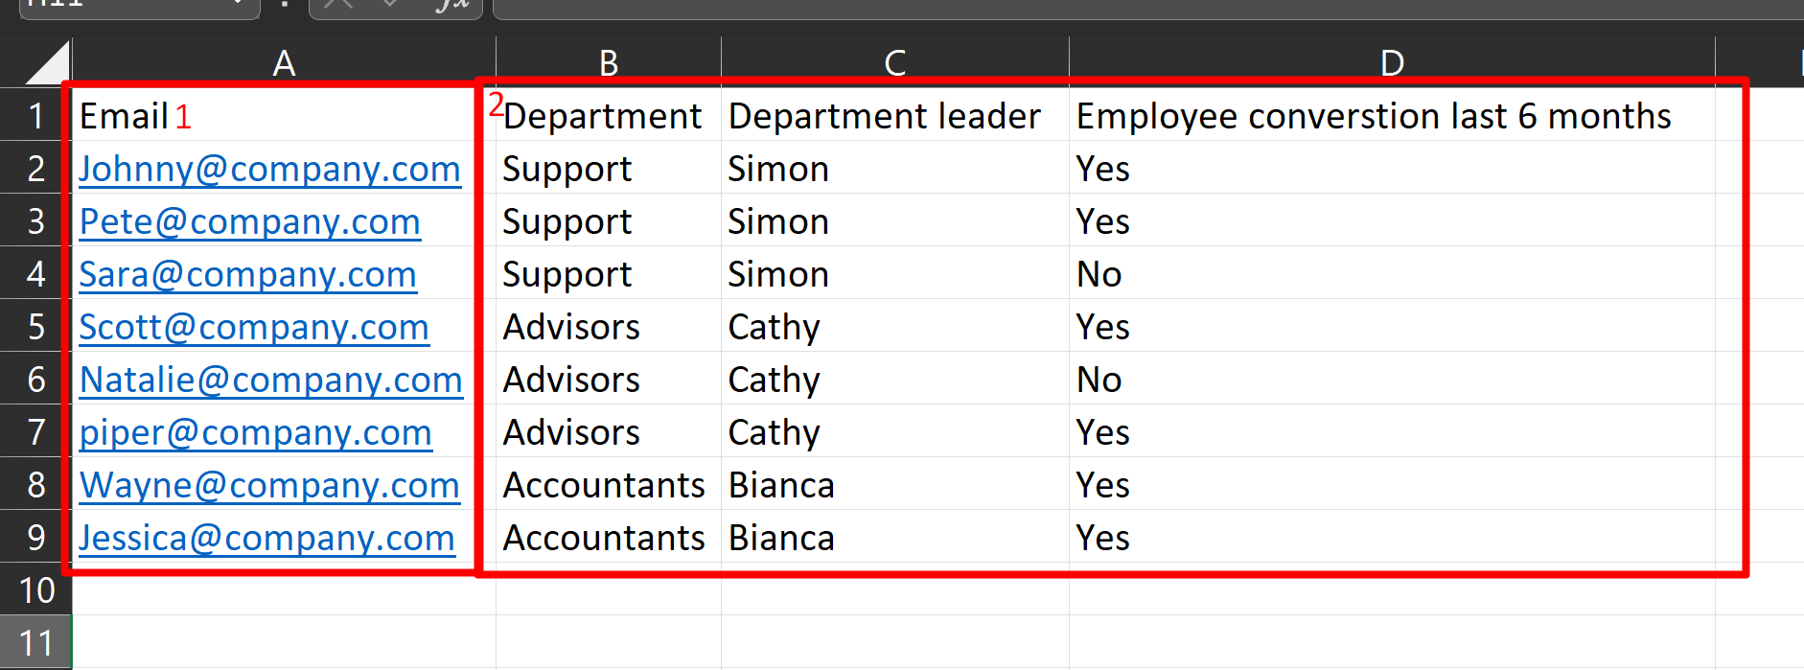
Task: Select row 7 header
Action: coord(35,431)
